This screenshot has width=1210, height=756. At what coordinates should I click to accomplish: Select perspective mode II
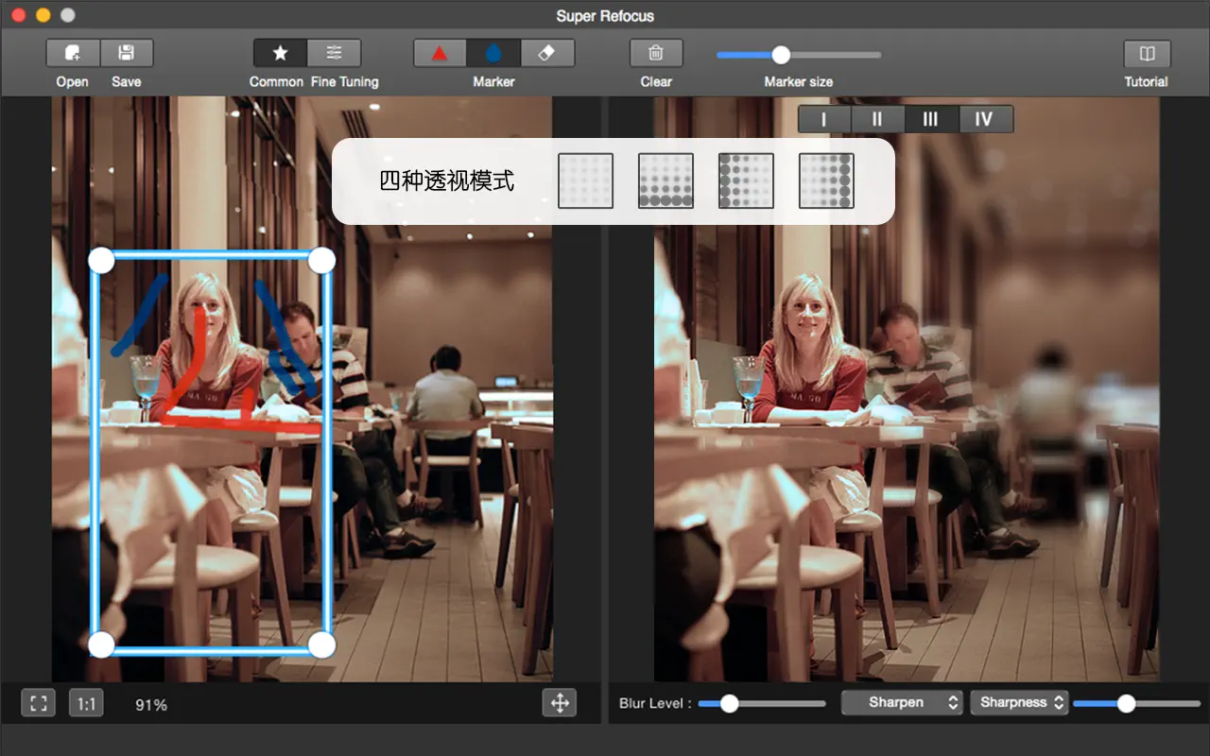point(876,118)
